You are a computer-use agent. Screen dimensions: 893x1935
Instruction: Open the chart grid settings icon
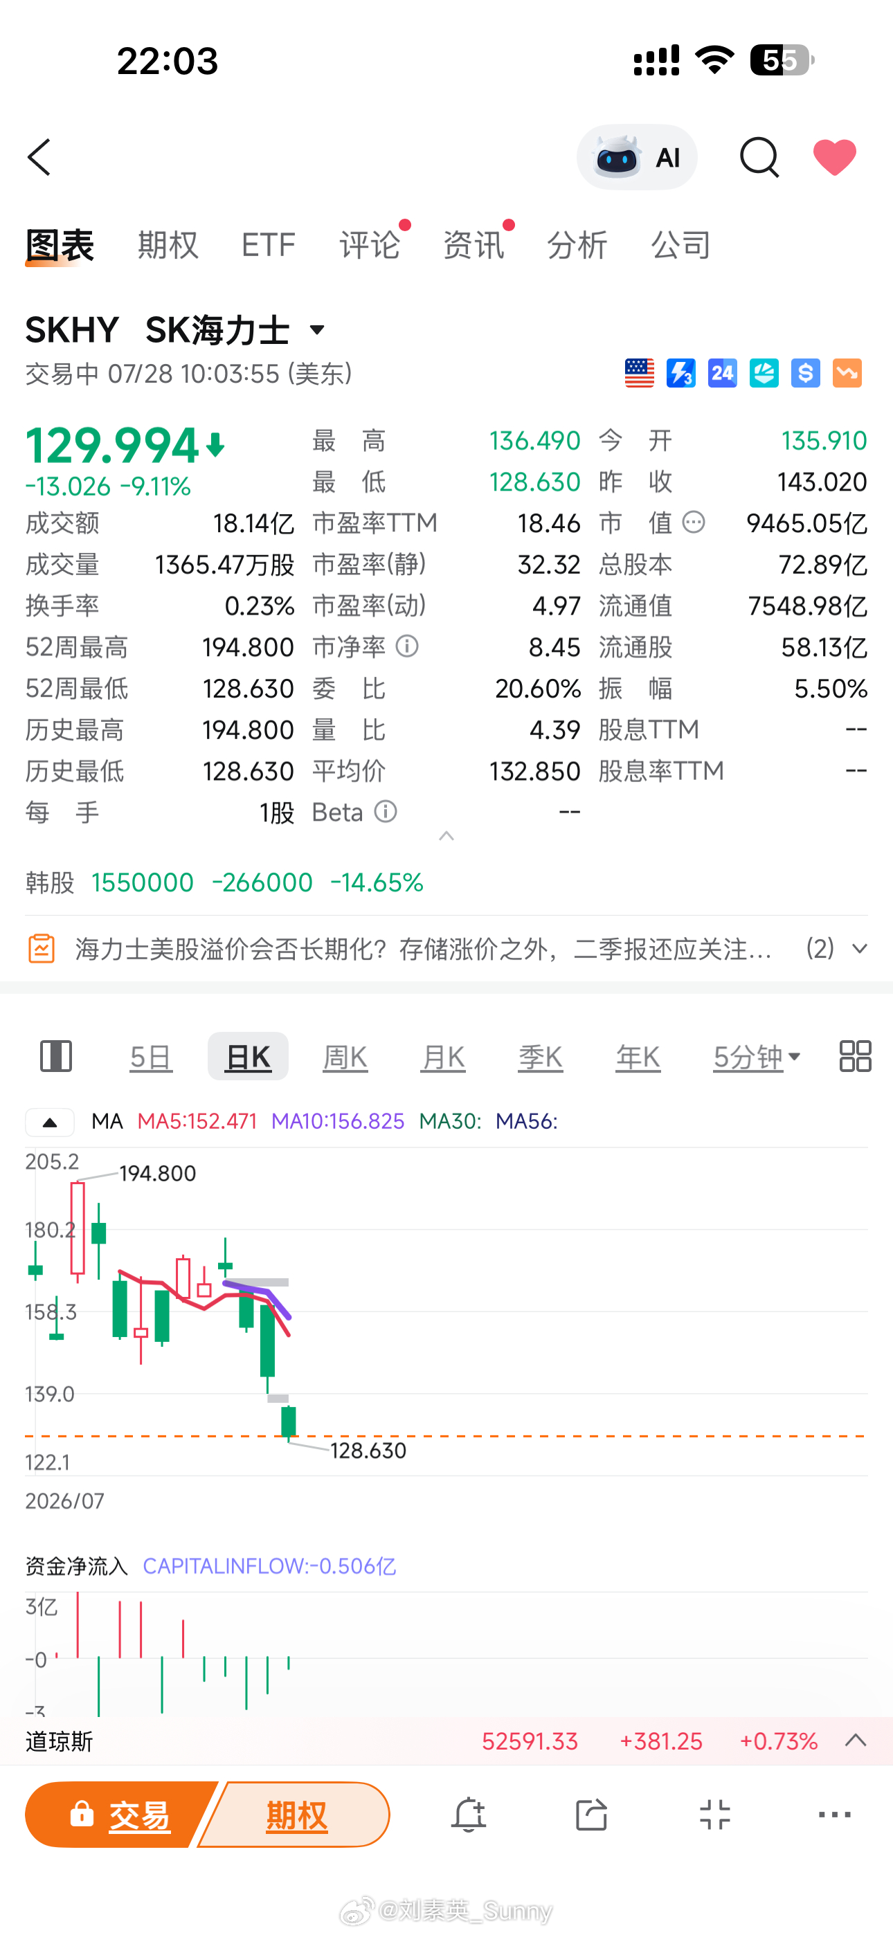click(855, 1056)
